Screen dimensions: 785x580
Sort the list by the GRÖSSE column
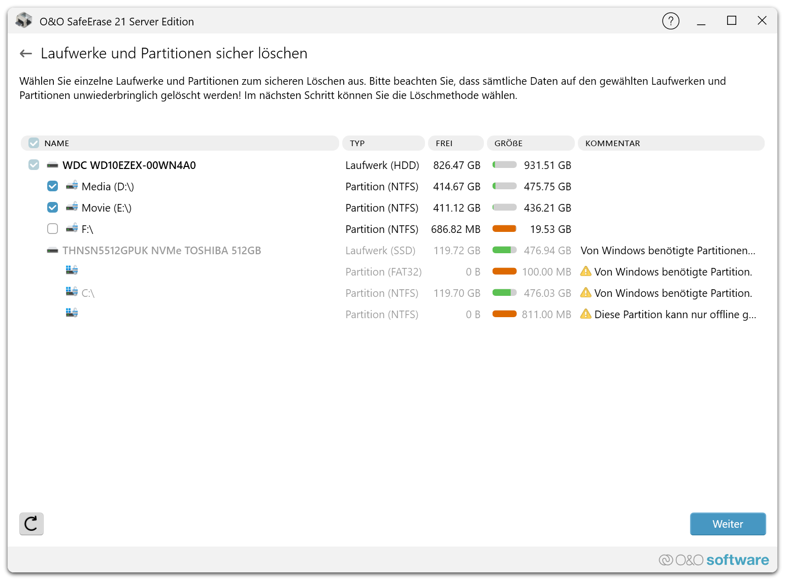click(x=531, y=143)
